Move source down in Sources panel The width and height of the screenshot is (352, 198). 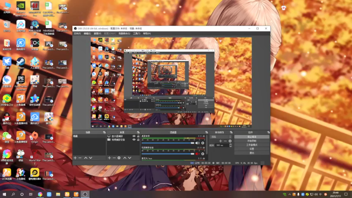129,158
